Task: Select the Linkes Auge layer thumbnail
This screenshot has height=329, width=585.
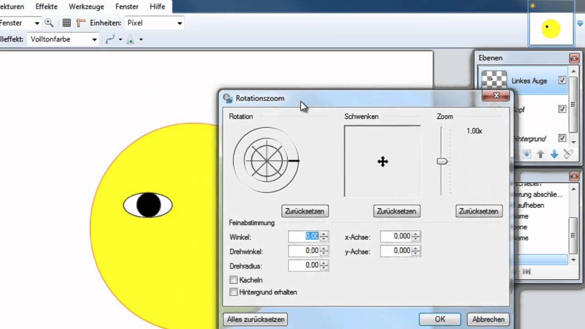Action: 494,80
